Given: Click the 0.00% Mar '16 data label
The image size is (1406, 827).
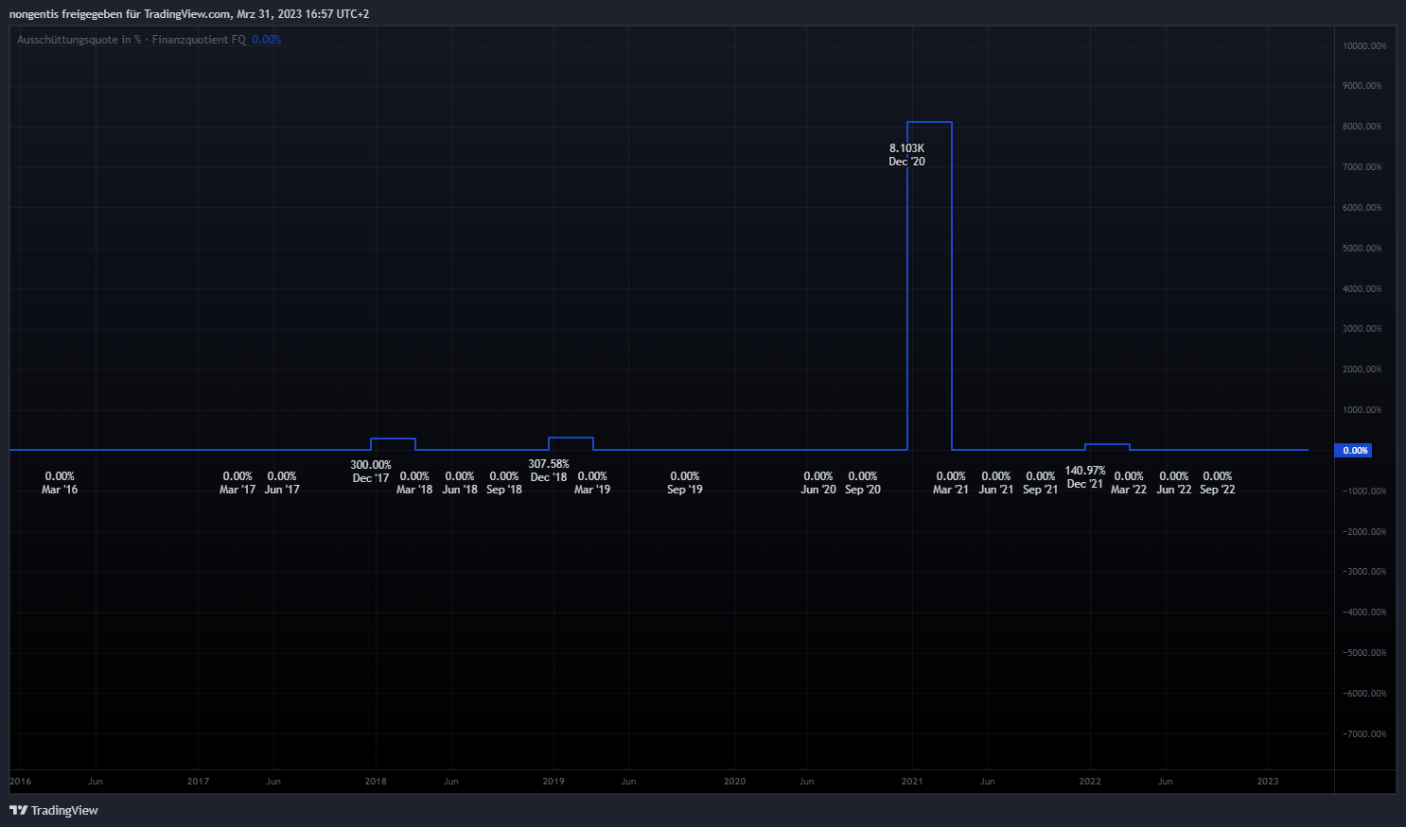Looking at the screenshot, I should coord(60,483).
